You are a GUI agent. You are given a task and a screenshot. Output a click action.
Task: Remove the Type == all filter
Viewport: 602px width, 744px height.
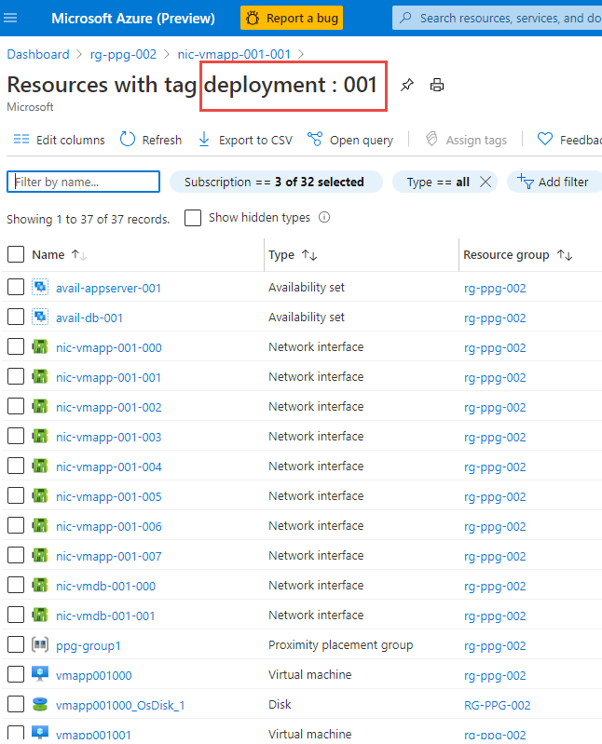486,182
